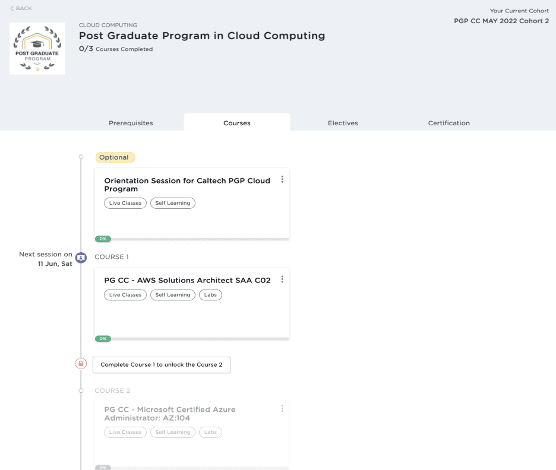Viewport: 556px width, 470px height.
Task: Click Next session on 11 Jun, Sat text
Action: click(x=46, y=259)
